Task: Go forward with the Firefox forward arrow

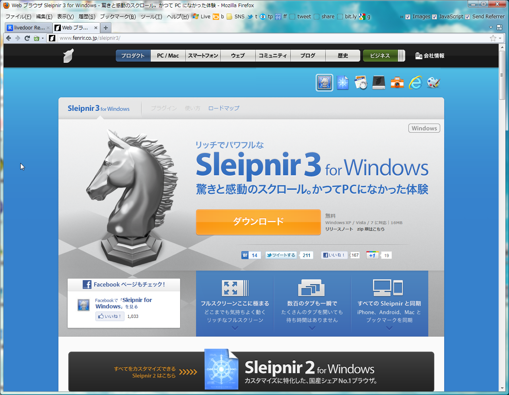Action: (17, 38)
